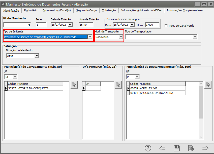The height and width of the screenshot is (154, 214).
Task: Expand the Tipo de Emitente dropdown
Action: (90, 37)
